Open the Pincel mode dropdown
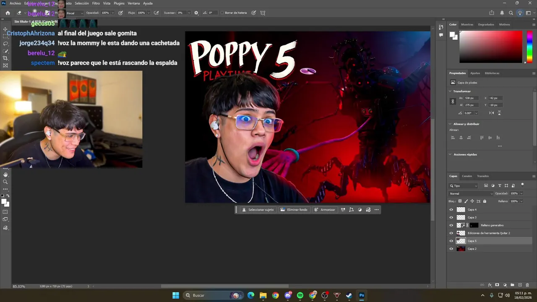The height and width of the screenshot is (302, 537). [75, 13]
